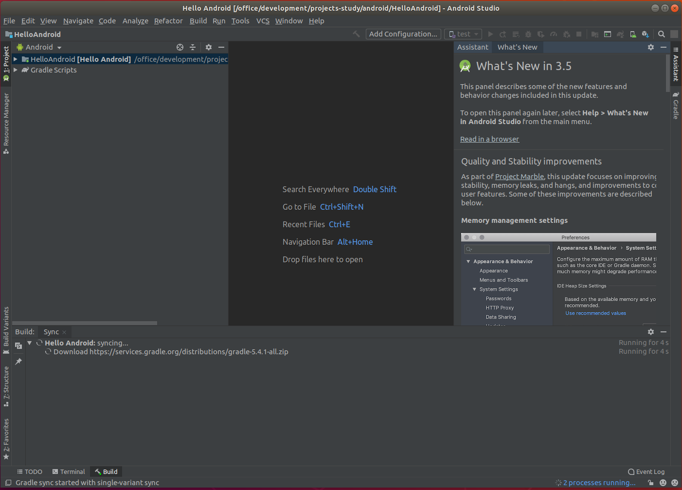The height and width of the screenshot is (490, 682).
Task: Open the File menu
Action: pos(9,21)
